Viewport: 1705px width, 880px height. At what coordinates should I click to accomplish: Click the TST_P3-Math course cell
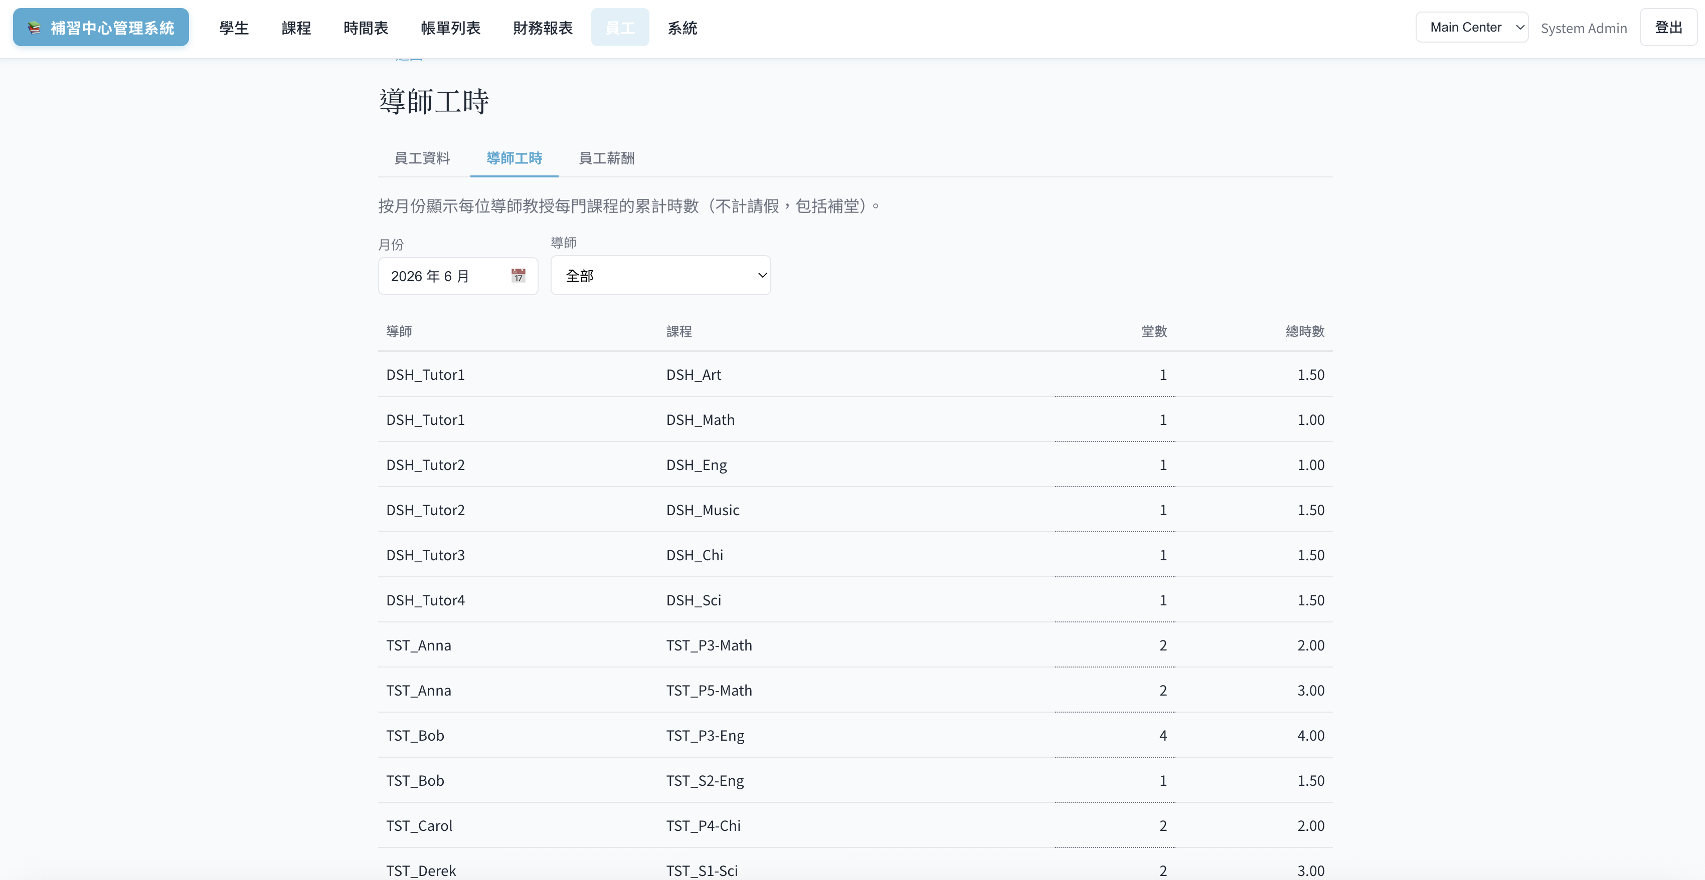tap(709, 644)
